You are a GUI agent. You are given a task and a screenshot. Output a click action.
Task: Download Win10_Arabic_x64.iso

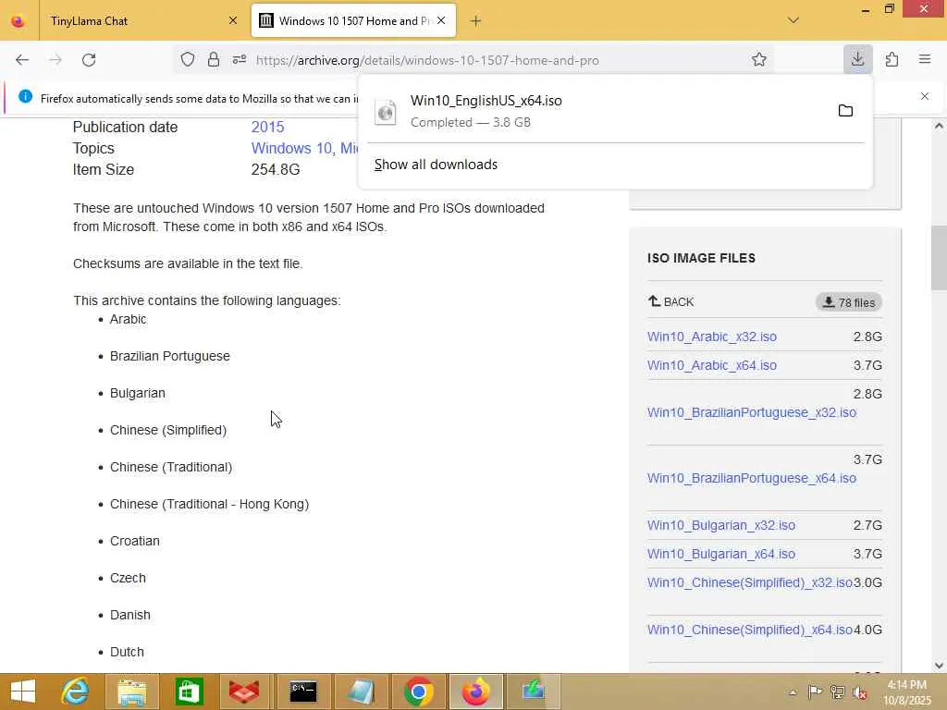pos(712,365)
